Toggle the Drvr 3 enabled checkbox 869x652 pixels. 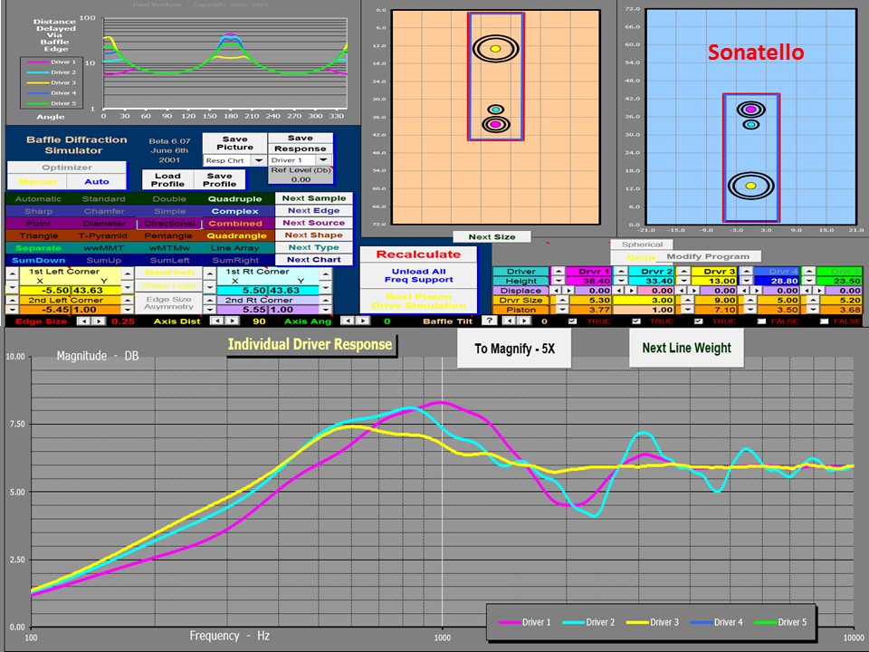[x=698, y=321]
